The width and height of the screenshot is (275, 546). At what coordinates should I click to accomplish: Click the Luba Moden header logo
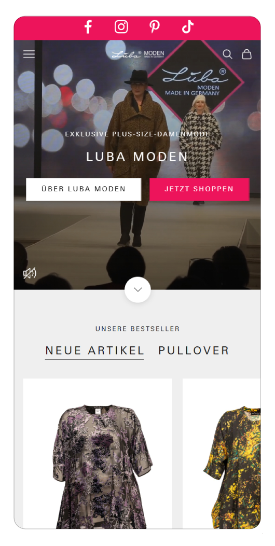click(x=137, y=54)
